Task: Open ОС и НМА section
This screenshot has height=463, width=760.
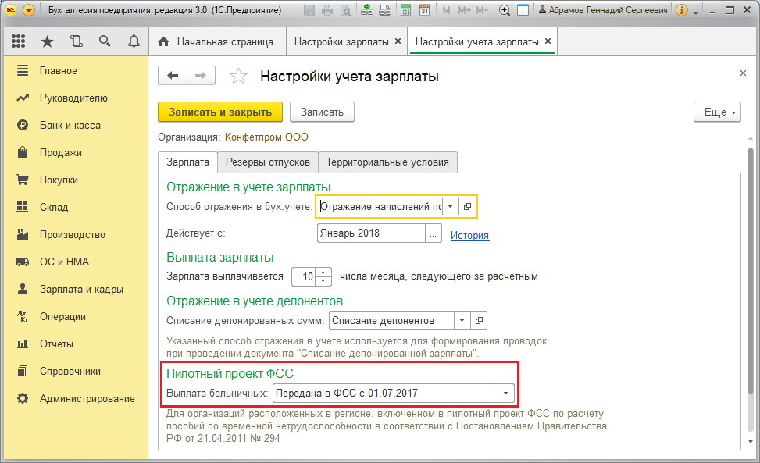Action: (x=76, y=262)
